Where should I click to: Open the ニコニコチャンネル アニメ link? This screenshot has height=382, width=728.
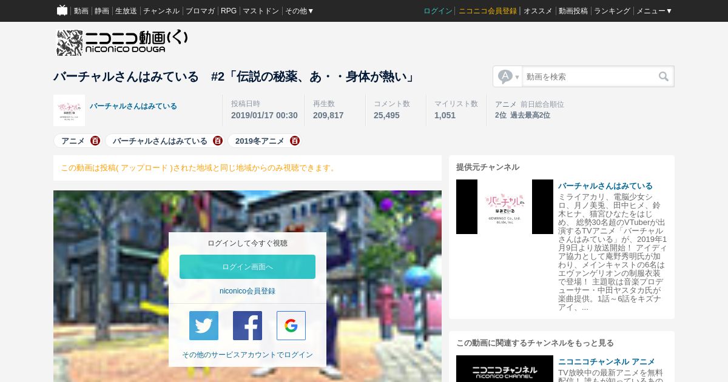tap(607, 361)
